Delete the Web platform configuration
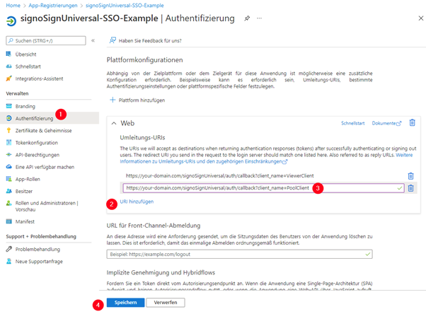The image size is (426, 314). [x=412, y=123]
